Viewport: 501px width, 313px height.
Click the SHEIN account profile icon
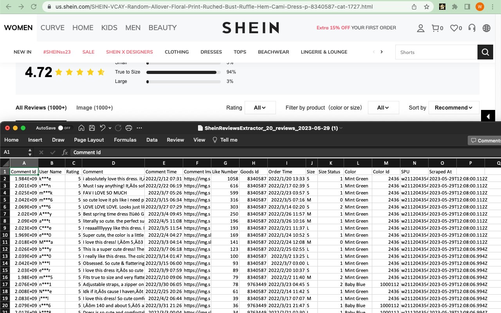tap(421, 28)
